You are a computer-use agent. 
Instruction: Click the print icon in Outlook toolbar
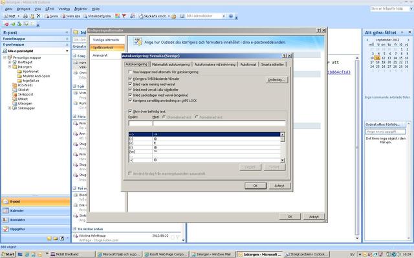click(25, 16)
